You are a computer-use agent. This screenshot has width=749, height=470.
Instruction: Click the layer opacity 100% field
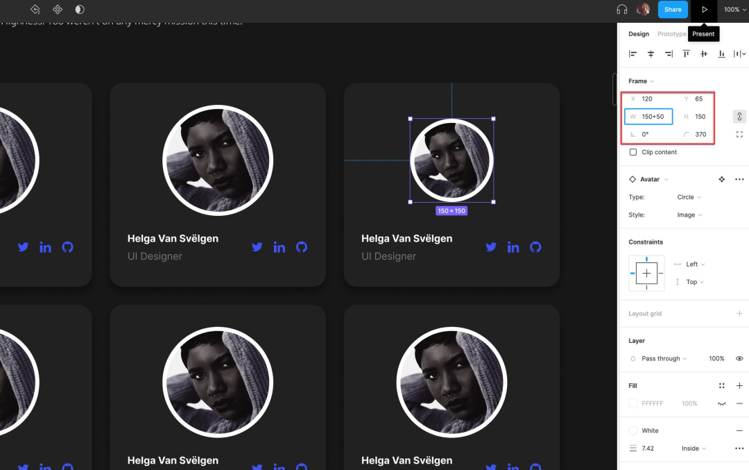pos(716,359)
